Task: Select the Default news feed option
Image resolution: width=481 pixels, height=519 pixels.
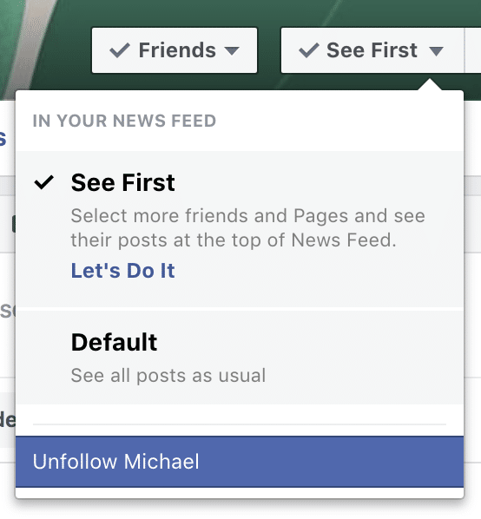Action: click(240, 358)
